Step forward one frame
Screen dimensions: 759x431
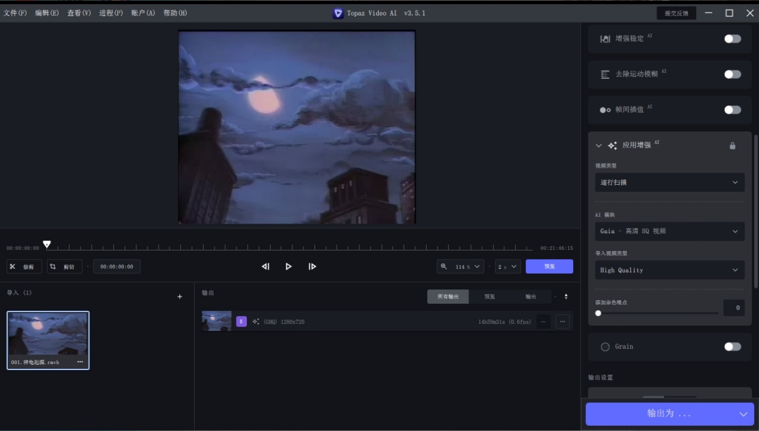(312, 267)
